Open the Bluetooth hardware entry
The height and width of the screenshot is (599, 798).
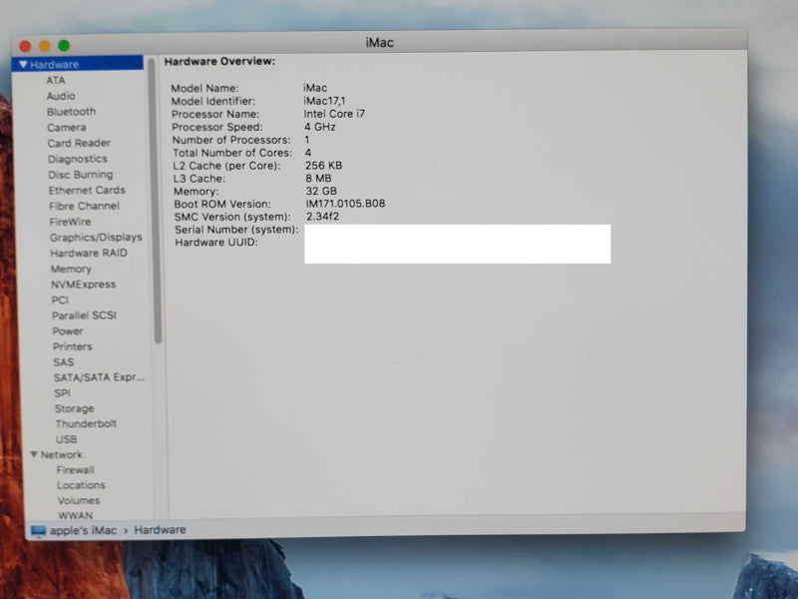(71, 112)
